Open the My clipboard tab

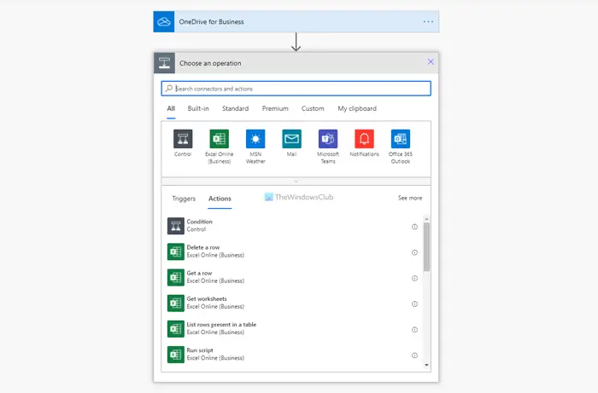[357, 108]
